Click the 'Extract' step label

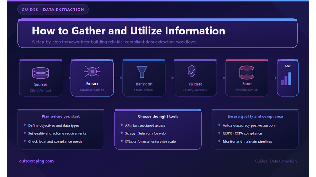pyautogui.click(x=92, y=84)
